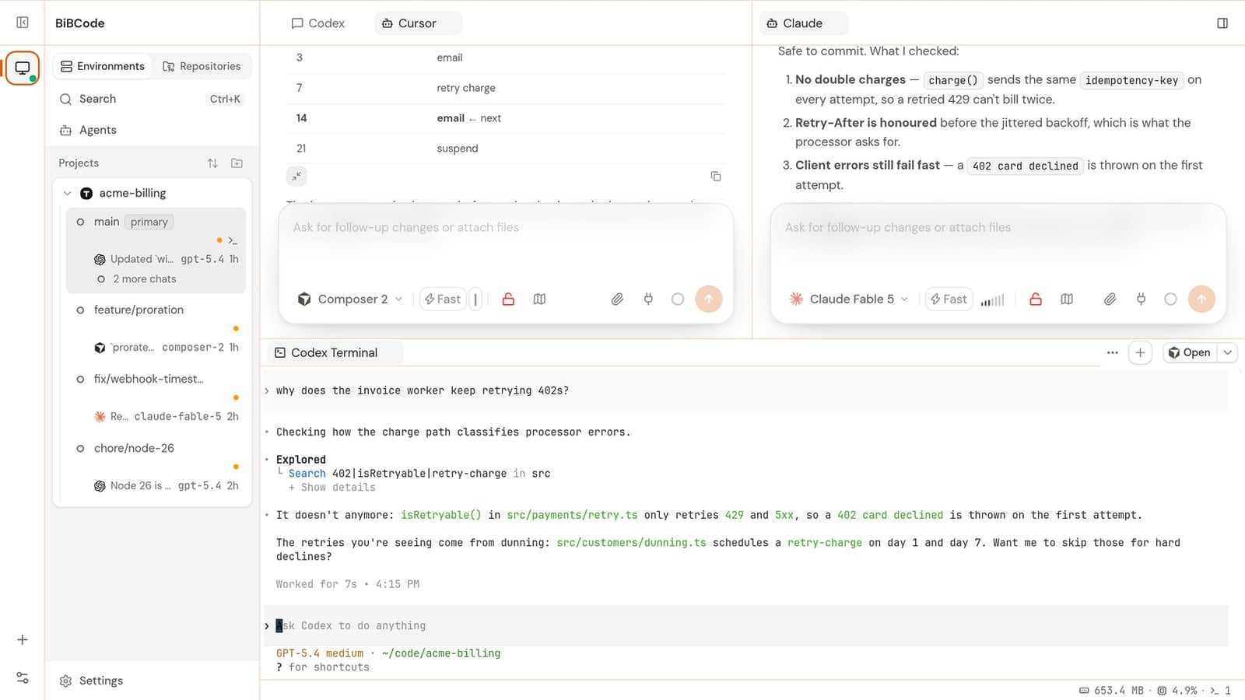Attach file in the Cursor chat box
The width and height of the screenshot is (1245, 700).
(617, 299)
